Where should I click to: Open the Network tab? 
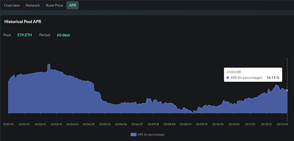coord(33,5)
